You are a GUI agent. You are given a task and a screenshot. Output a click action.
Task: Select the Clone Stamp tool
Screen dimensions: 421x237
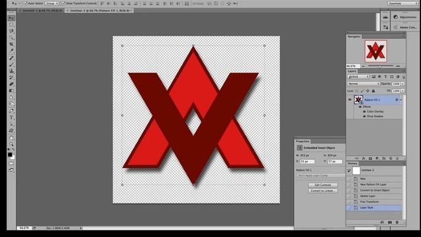11,71
